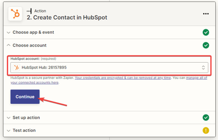Expand Test action using its chevron

(x=8, y=130)
